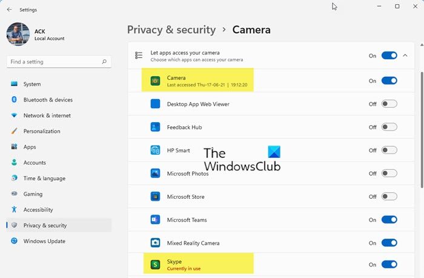Viewport: 424px width, 278px height.
Task: Click the Feedback Hub app icon
Action: coord(155,127)
